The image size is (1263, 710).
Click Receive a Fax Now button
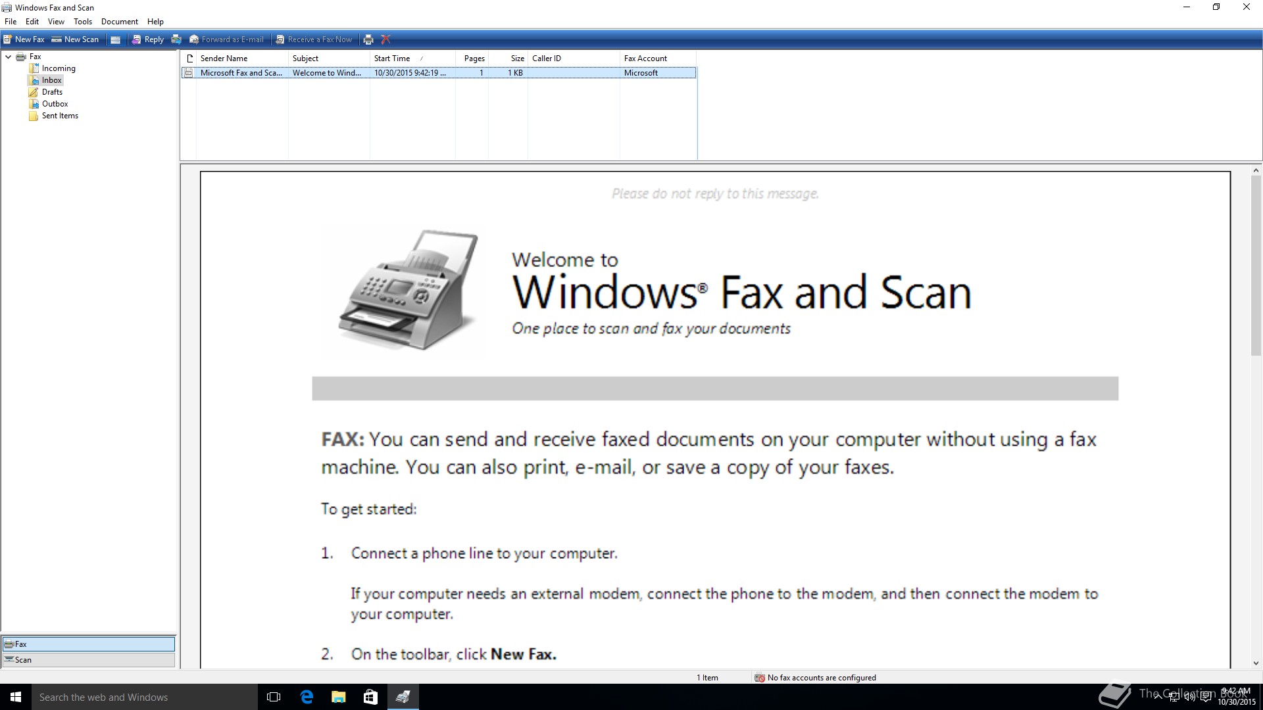pos(314,39)
